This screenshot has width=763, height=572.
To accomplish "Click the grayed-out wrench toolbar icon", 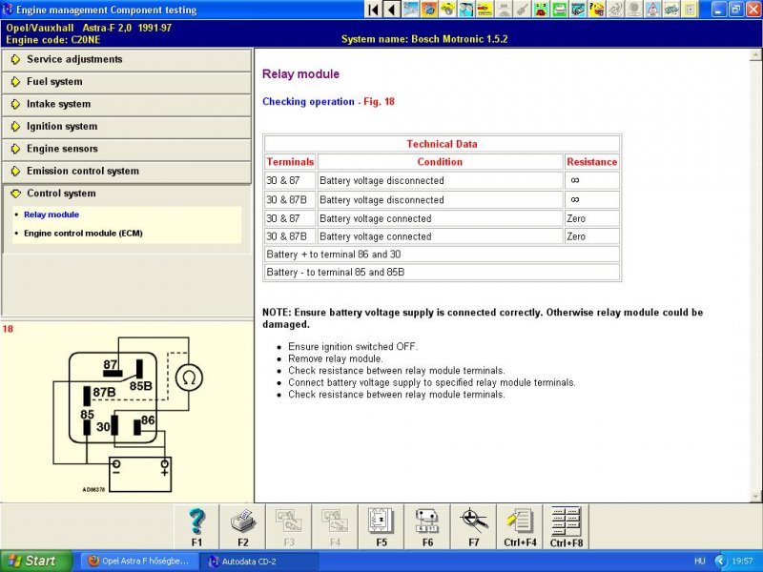I will [x=523, y=10].
